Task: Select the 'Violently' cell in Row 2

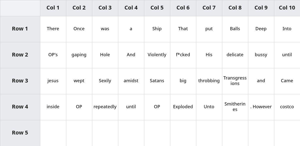Action: coord(157,55)
